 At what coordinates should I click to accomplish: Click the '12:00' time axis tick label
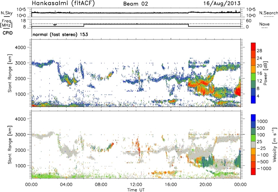(x=136, y=185)
